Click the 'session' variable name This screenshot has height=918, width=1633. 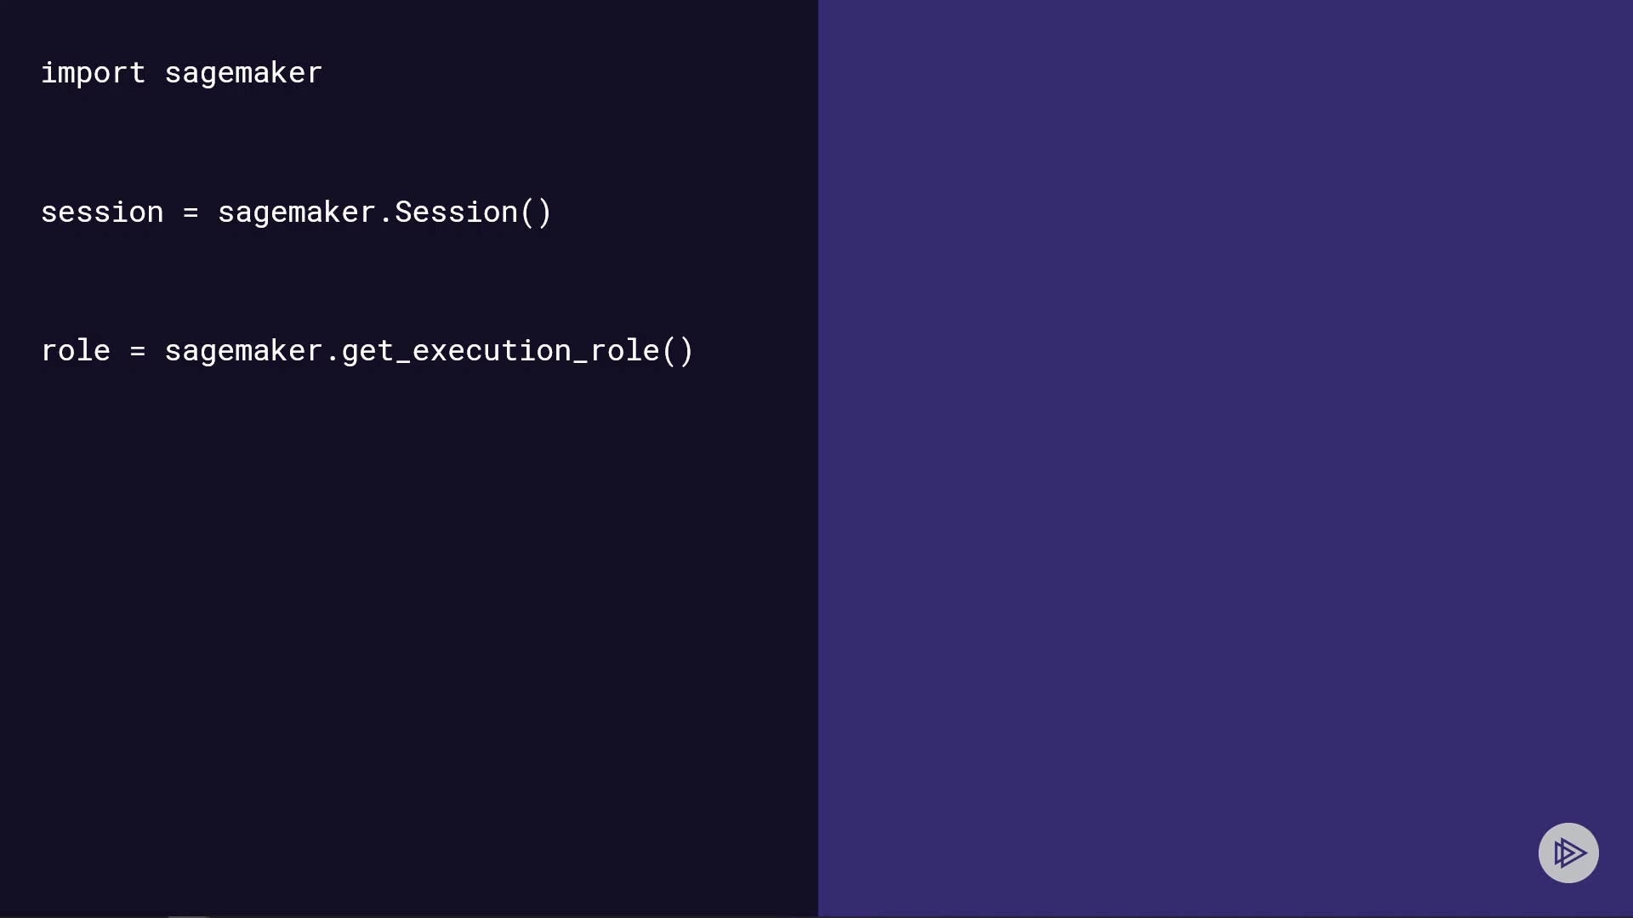tap(102, 212)
